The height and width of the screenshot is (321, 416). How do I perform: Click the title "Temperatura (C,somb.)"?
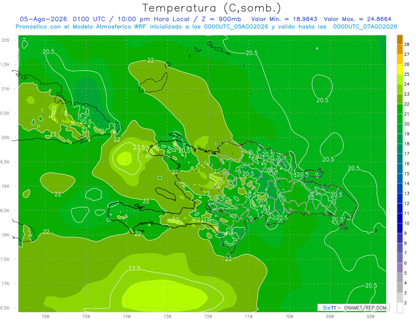coord(211,8)
